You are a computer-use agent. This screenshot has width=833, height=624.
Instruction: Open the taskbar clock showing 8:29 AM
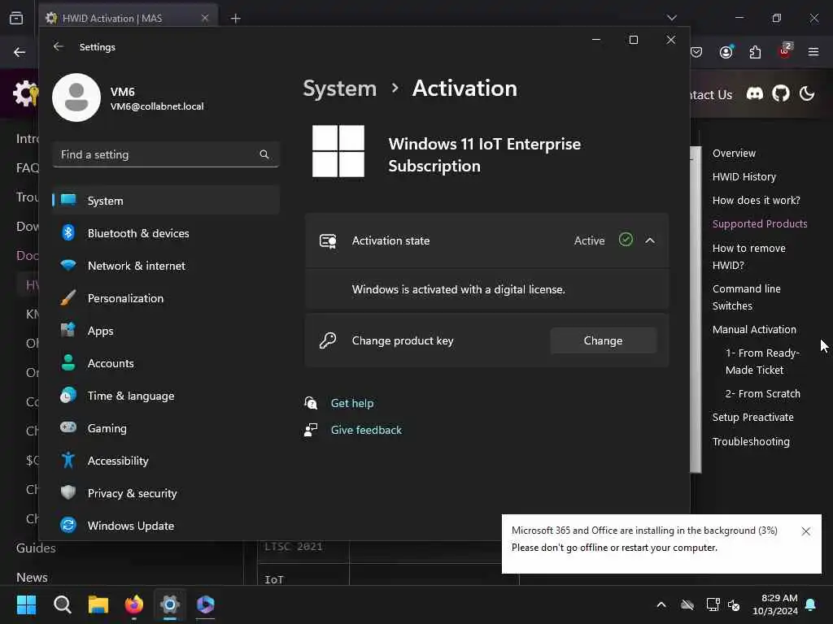(x=774, y=604)
